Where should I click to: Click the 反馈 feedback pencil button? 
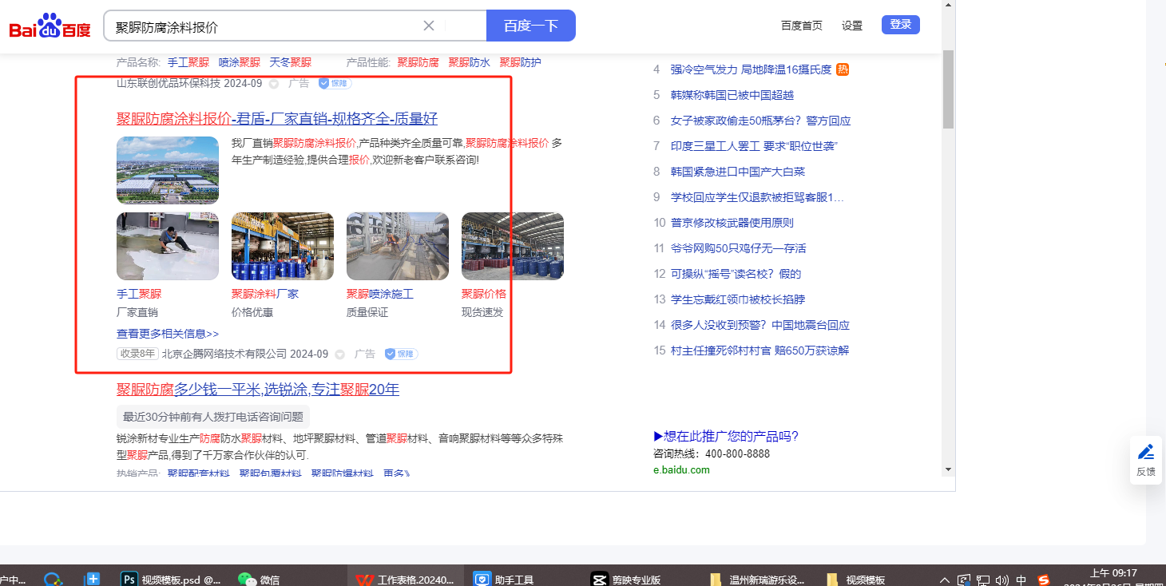coord(1146,460)
